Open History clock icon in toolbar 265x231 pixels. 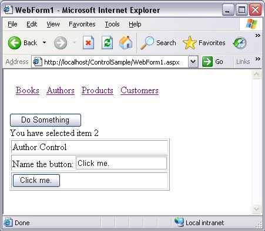240,43
